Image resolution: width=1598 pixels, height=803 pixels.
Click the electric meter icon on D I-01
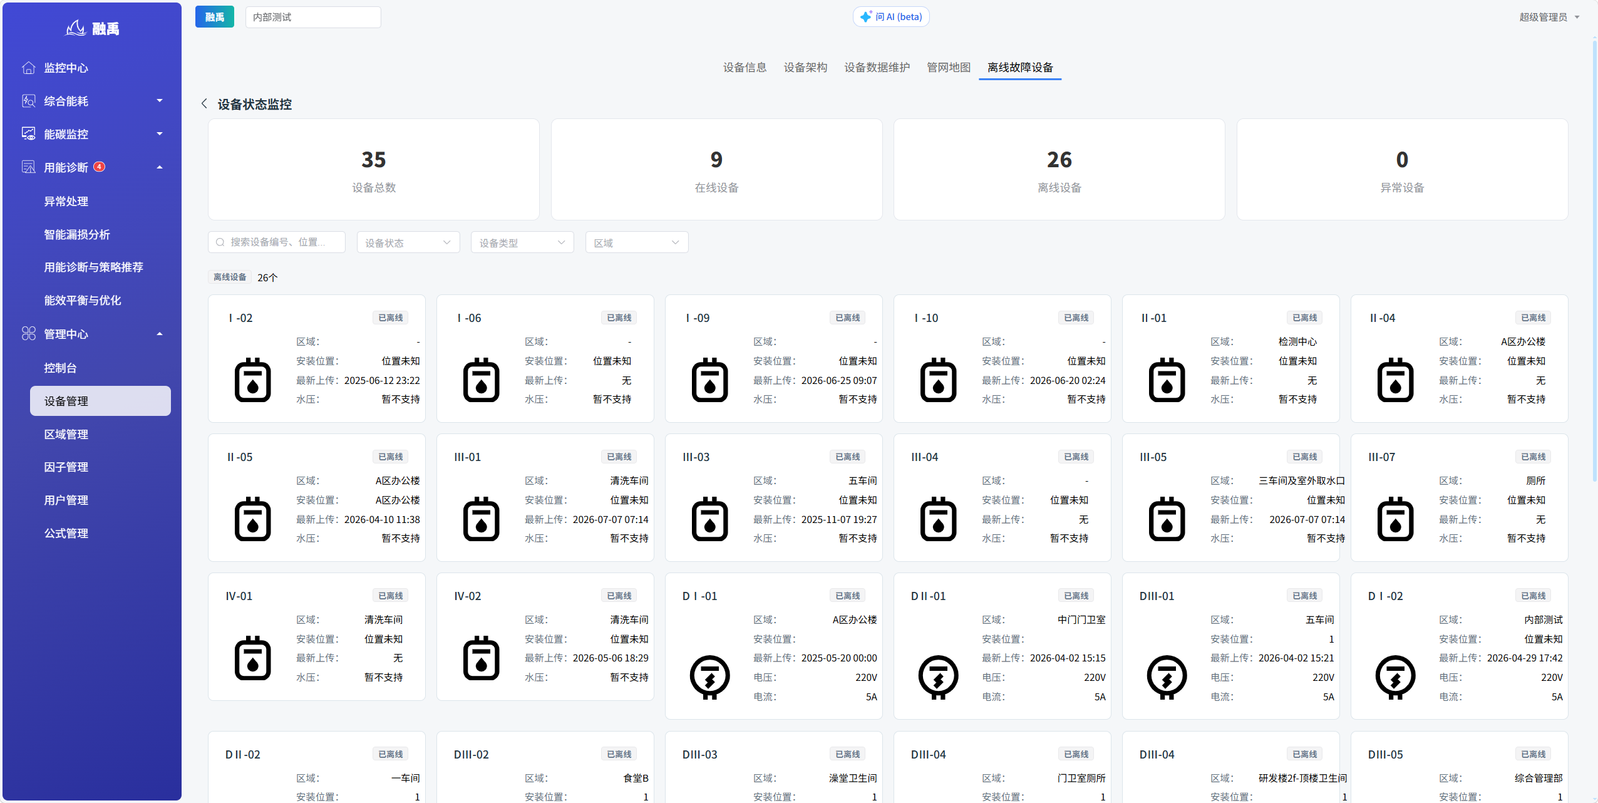click(x=709, y=676)
